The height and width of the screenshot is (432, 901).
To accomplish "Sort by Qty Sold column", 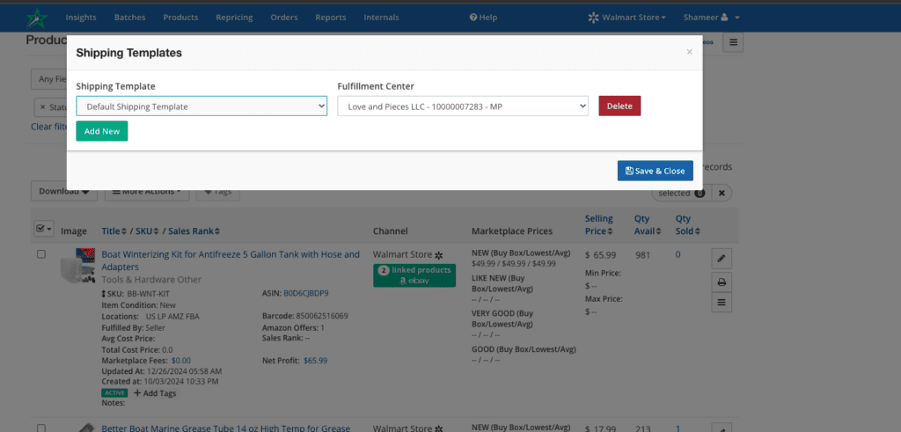I will point(688,224).
